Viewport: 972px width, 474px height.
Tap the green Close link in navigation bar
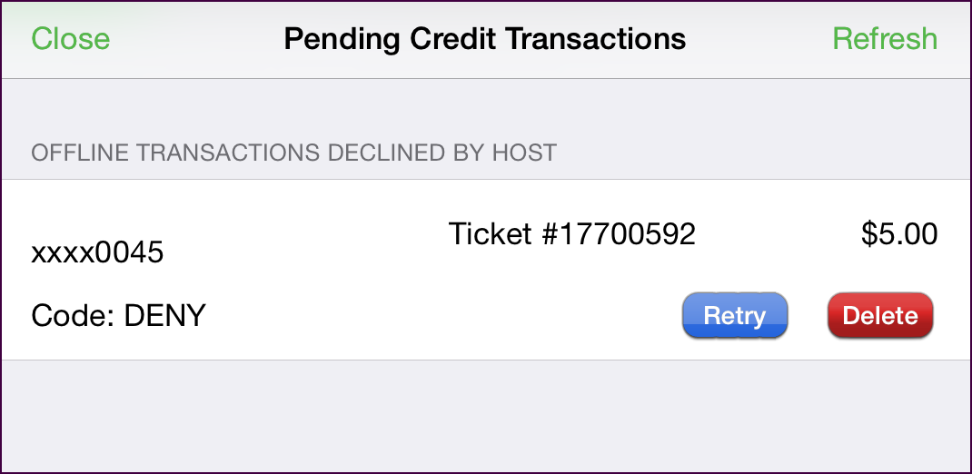[x=71, y=38]
